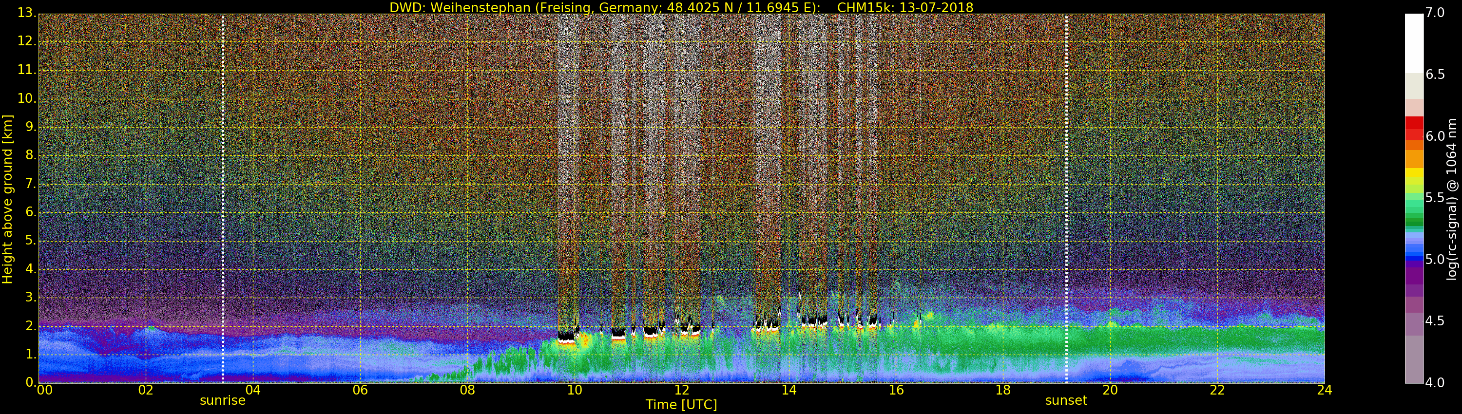The image size is (1462, 414).
Task: Click the '22' time axis tick label
Action: (x=1217, y=390)
